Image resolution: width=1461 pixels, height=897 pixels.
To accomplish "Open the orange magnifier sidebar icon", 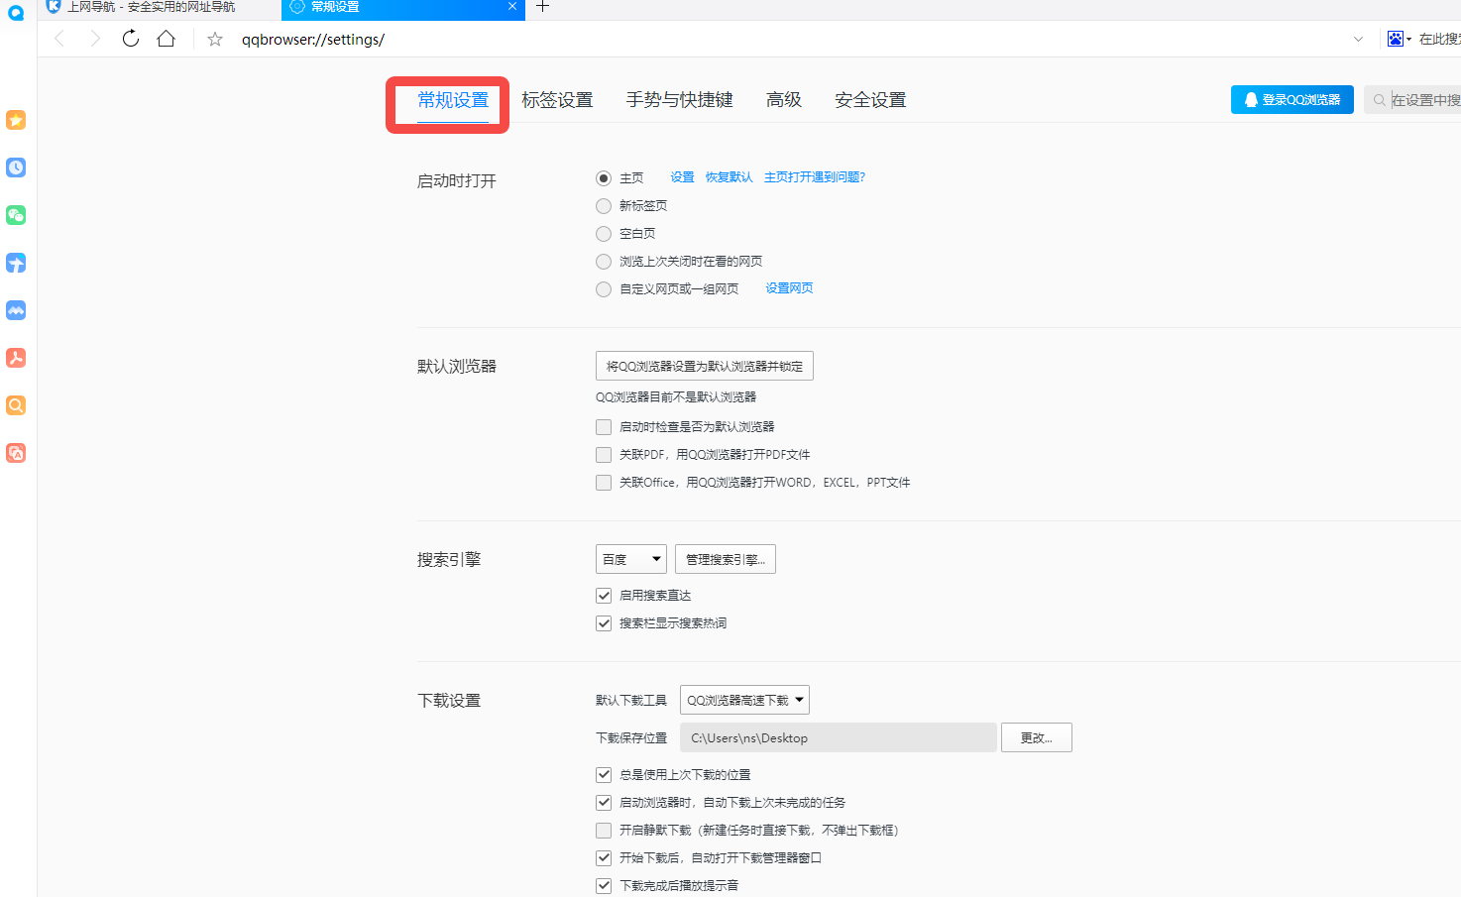I will [16, 405].
